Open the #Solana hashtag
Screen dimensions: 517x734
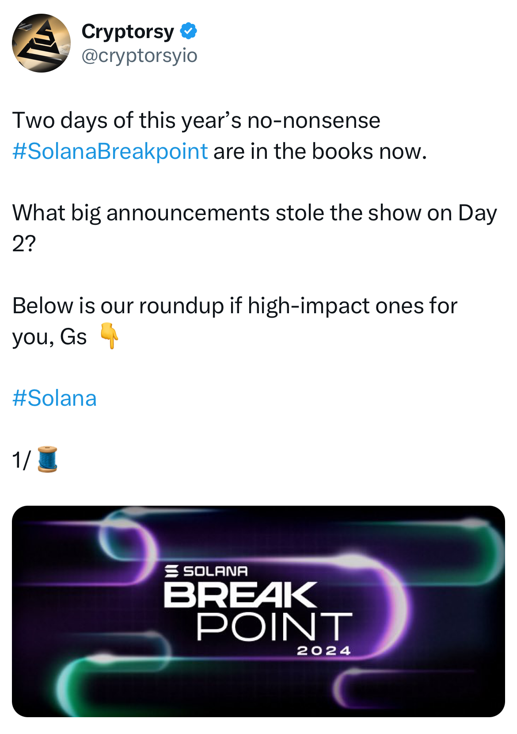pyautogui.click(x=54, y=398)
